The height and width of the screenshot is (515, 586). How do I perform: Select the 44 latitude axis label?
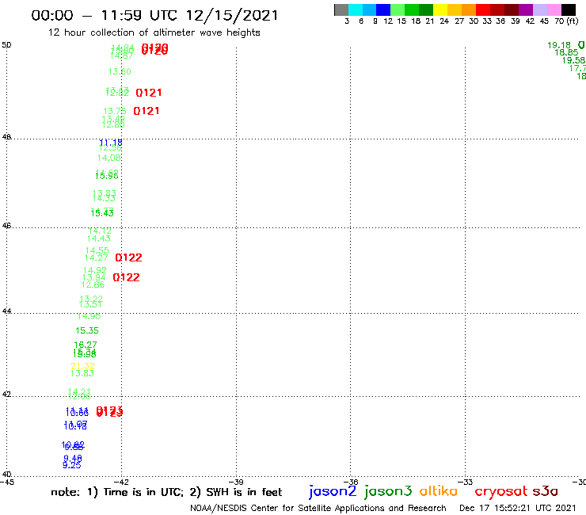pyautogui.click(x=6, y=311)
